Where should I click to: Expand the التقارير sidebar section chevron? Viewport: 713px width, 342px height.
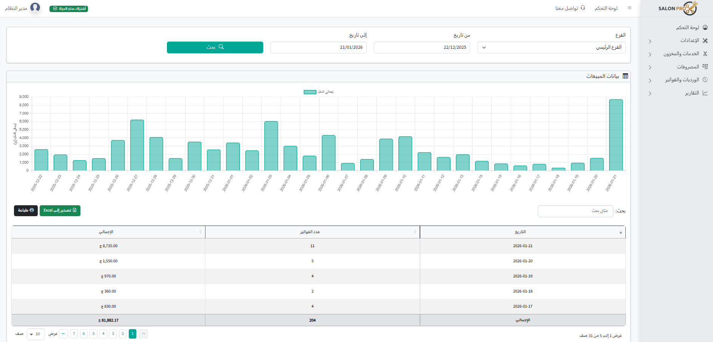tap(650, 93)
